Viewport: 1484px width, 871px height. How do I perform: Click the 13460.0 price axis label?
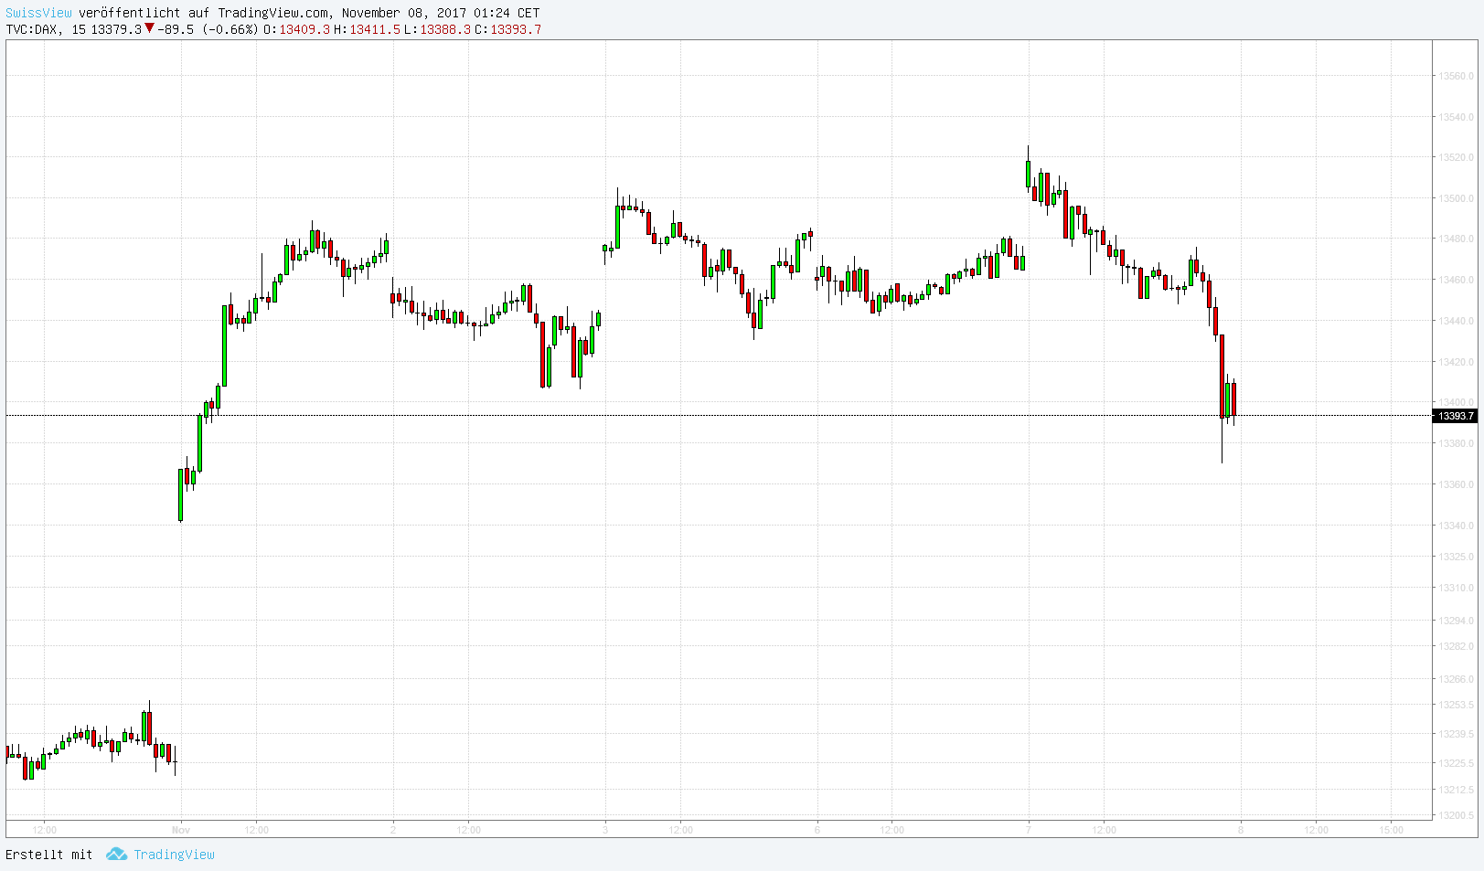(1456, 280)
